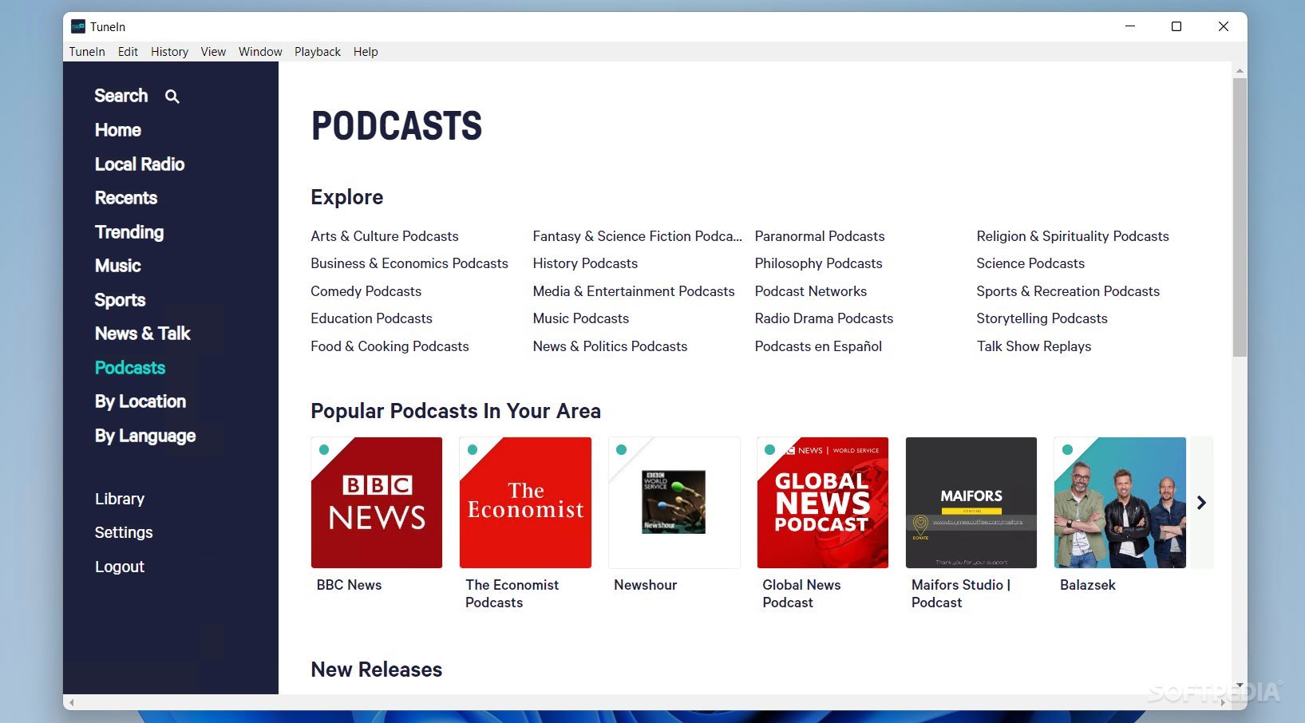Click the scrollbar up arrow
This screenshot has height=723, width=1305.
pyautogui.click(x=1240, y=71)
